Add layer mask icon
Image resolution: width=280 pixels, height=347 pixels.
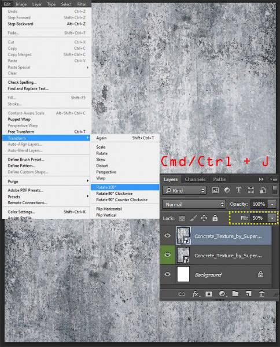click(x=209, y=294)
